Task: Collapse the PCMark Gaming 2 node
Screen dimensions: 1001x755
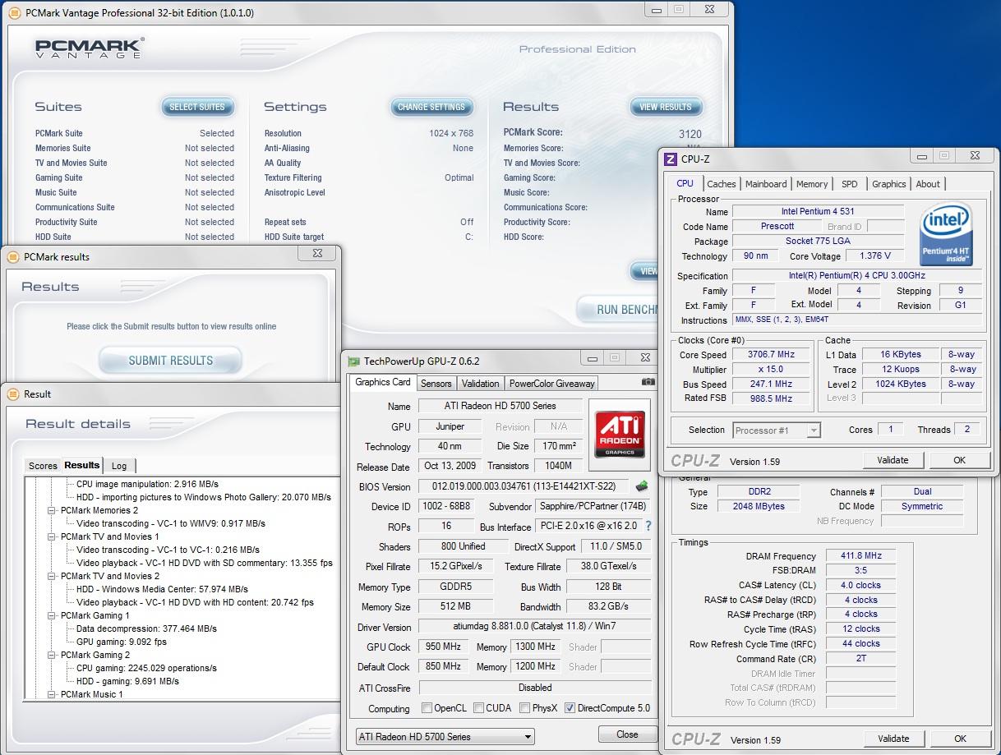Action: [x=51, y=655]
